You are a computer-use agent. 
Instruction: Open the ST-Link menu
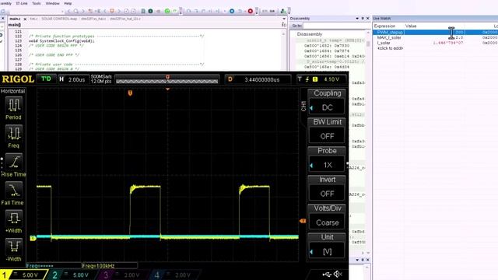click(22, 3)
